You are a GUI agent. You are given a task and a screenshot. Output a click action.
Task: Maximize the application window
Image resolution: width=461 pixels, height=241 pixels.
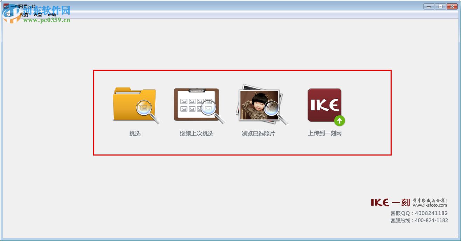tap(440, 6)
